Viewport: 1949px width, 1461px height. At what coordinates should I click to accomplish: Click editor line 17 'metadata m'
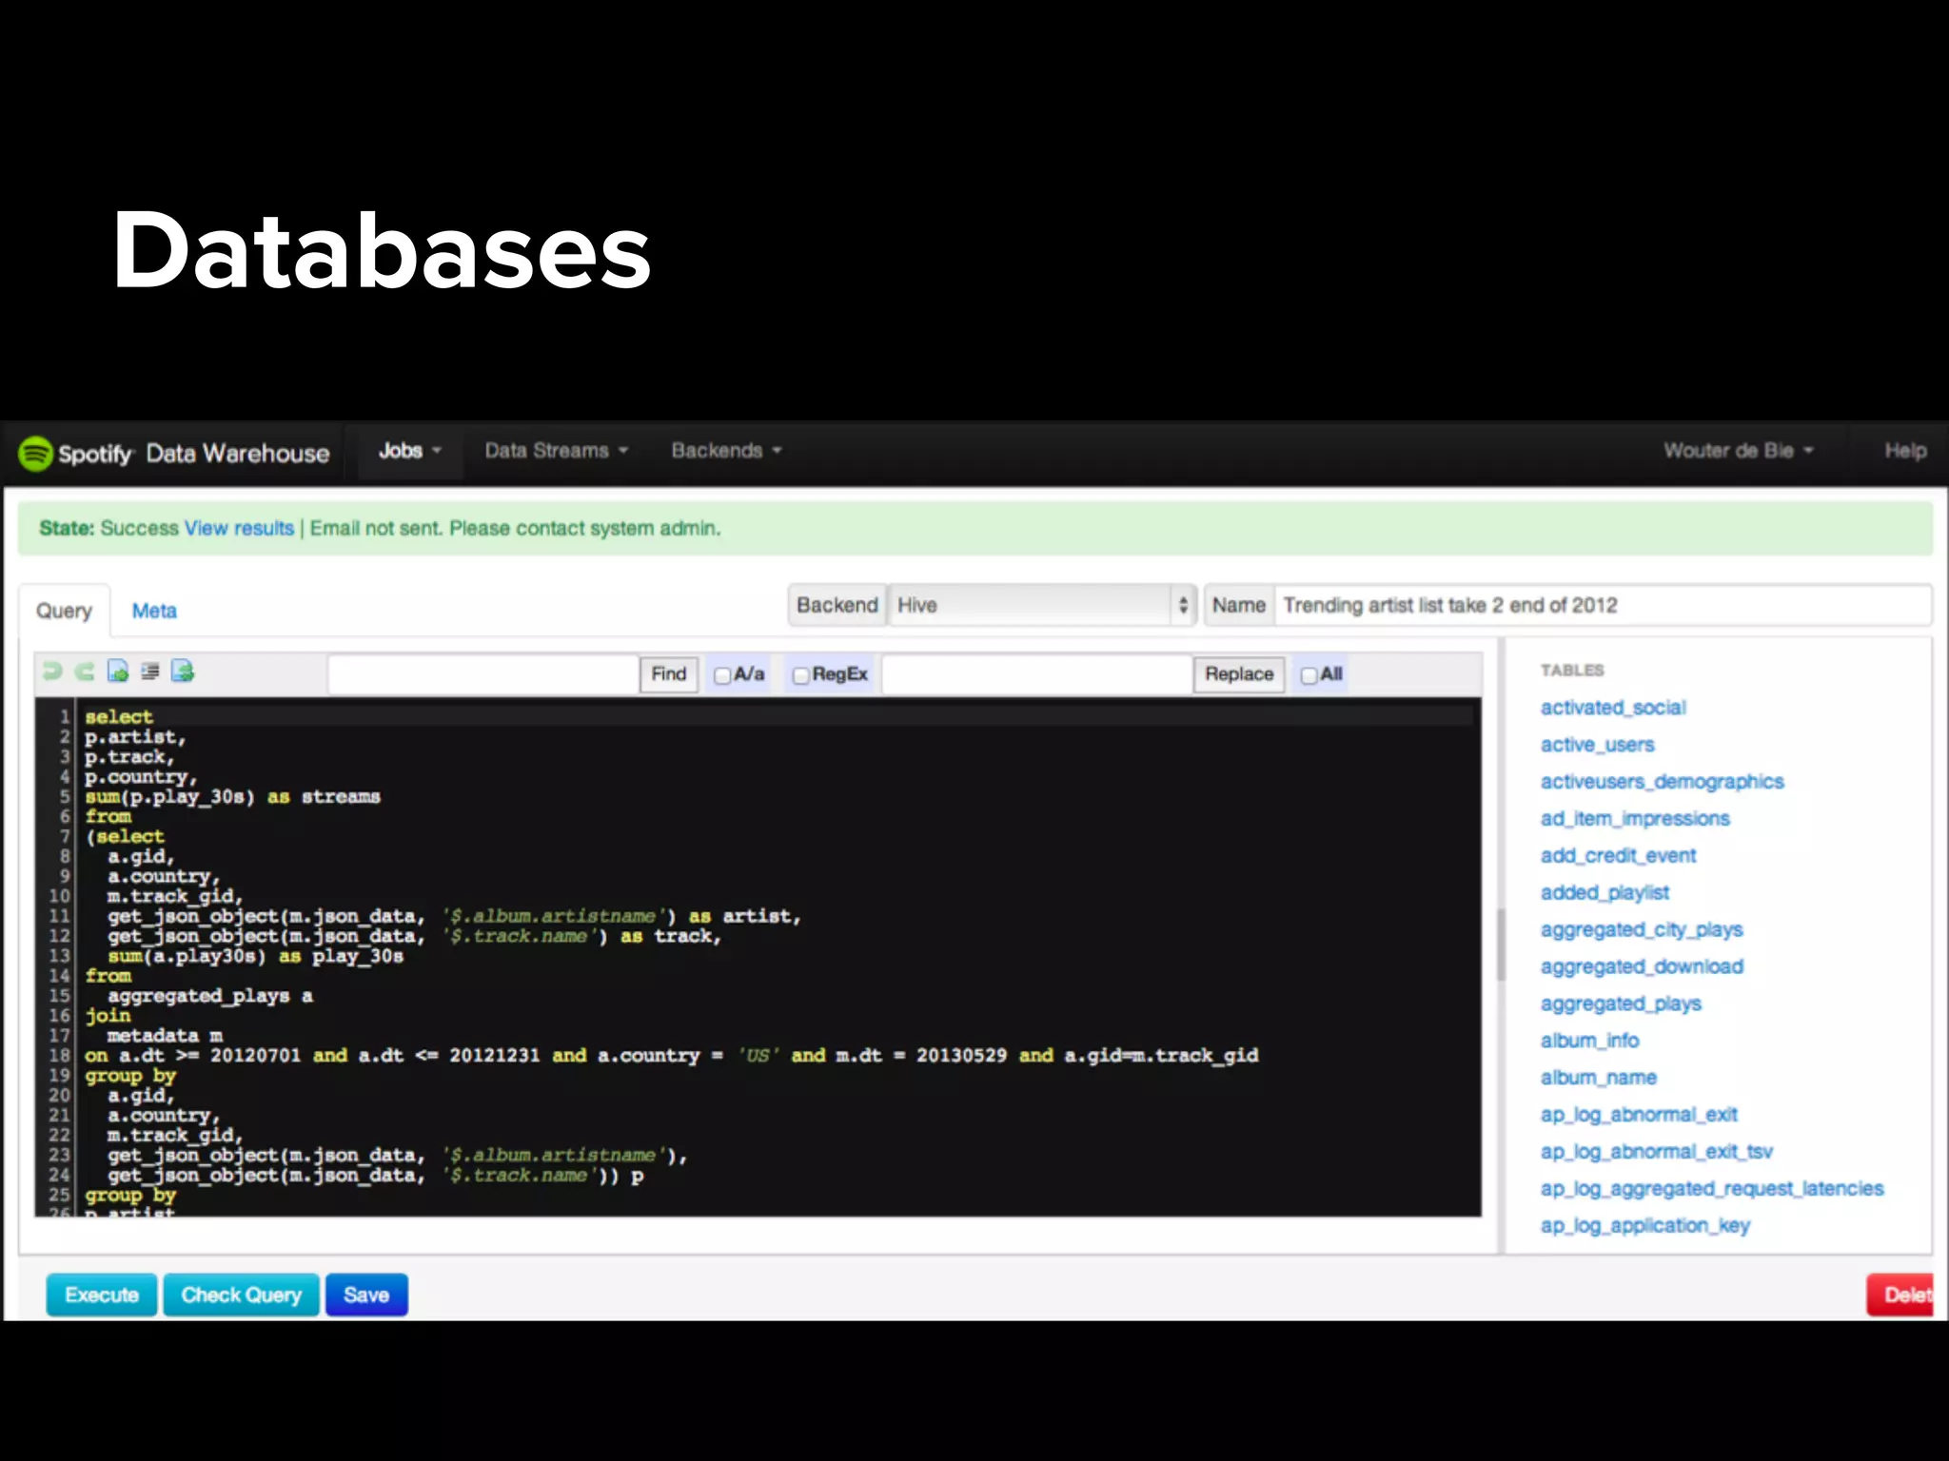pyautogui.click(x=165, y=1036)
